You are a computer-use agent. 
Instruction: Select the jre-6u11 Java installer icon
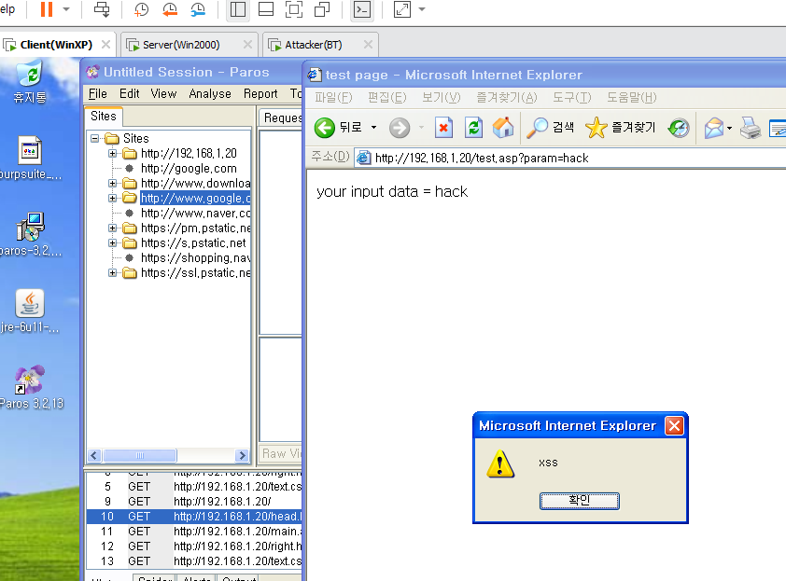[30, 311]
